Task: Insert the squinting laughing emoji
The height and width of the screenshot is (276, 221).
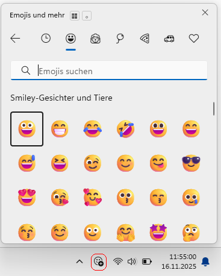Action: tap(60, 163)
